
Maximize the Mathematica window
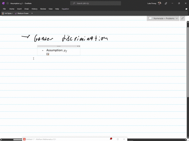tap(118, 139)
